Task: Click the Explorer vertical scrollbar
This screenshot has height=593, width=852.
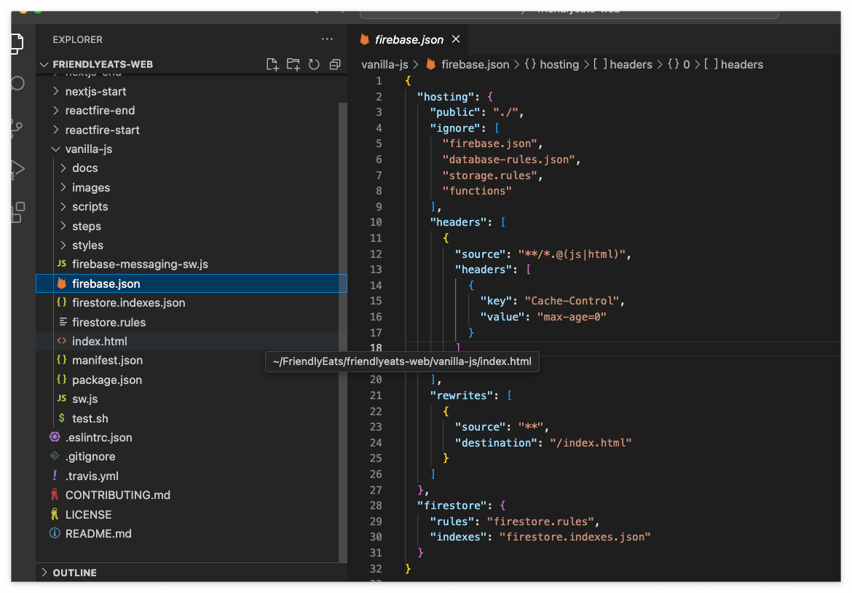Action: pyautogui.click(x=343, y=331)
